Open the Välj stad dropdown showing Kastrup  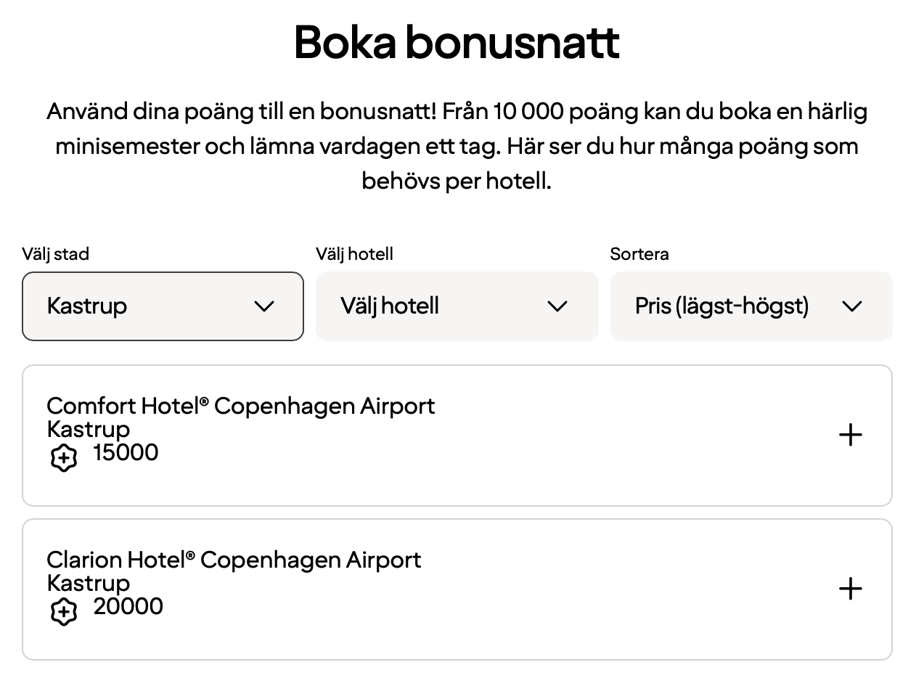[x=163, y=306]
